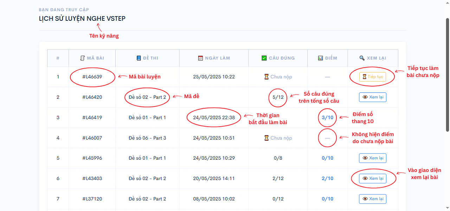The height and width of the screenshot is (211, 450).
Task: Click the score 0/10 in row #L45996
Action: (328, 158)
